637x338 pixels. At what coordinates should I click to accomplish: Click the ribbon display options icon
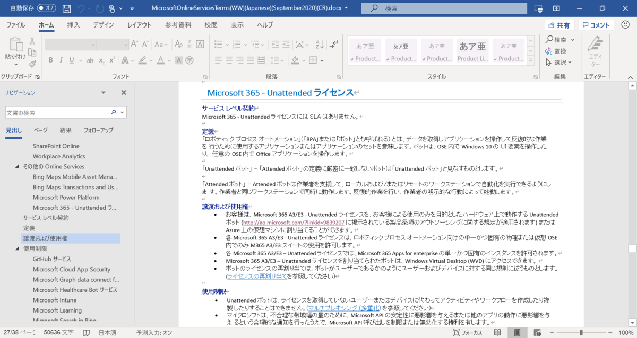point(556,8)
